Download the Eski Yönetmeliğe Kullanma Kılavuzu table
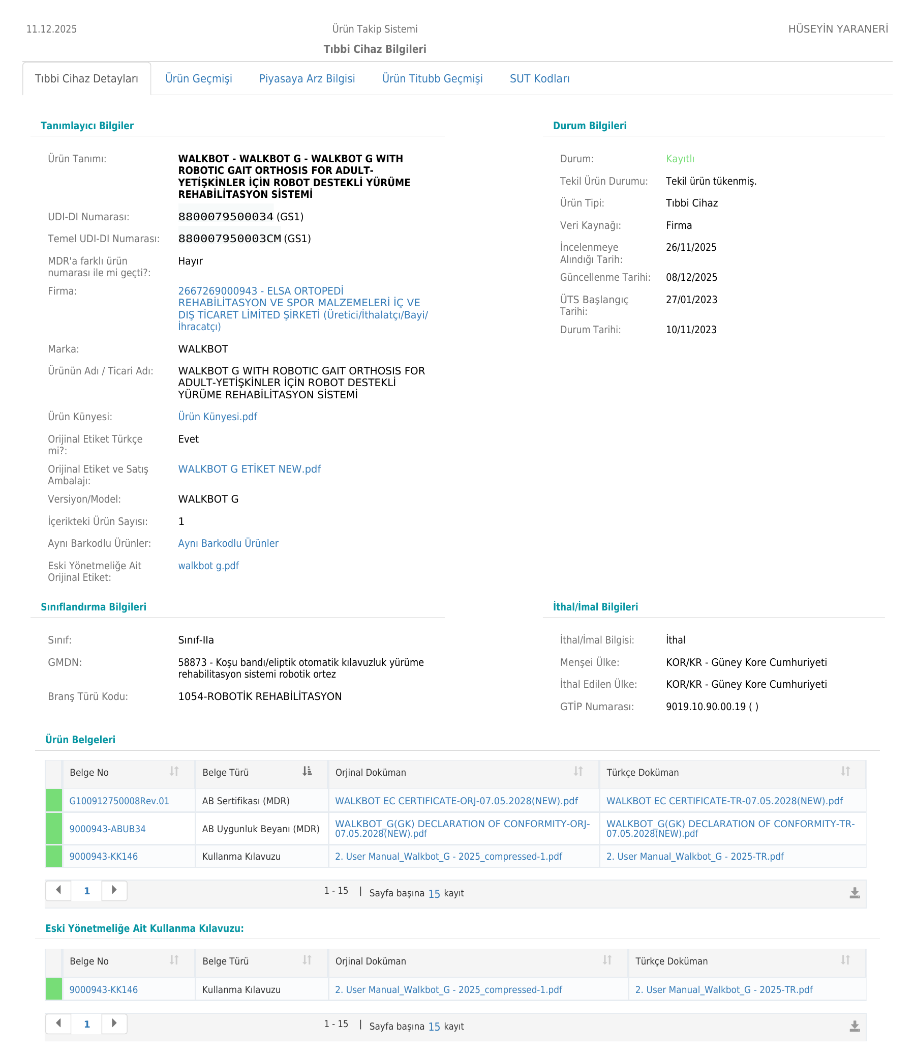The height and width of the screenshot is (1052, 915). (855, 1027)
